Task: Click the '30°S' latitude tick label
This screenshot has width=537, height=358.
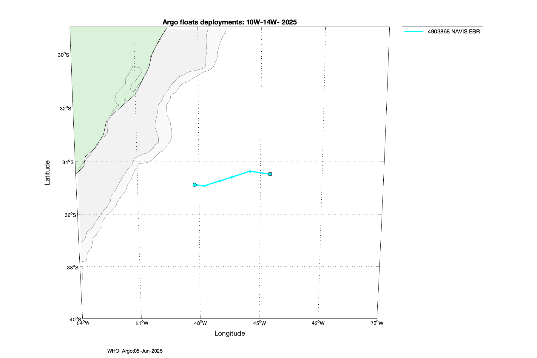Action: pyautogui.click(x=64, y=55)
